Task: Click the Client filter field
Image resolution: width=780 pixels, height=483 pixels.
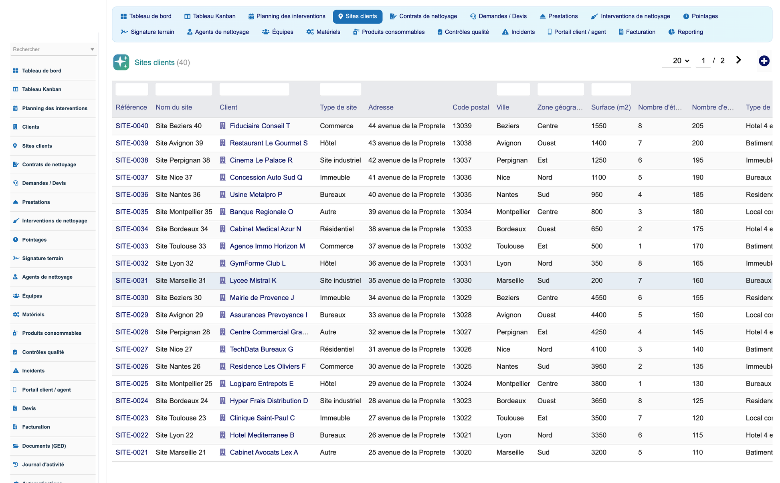Action: click(x=254, y=89)
